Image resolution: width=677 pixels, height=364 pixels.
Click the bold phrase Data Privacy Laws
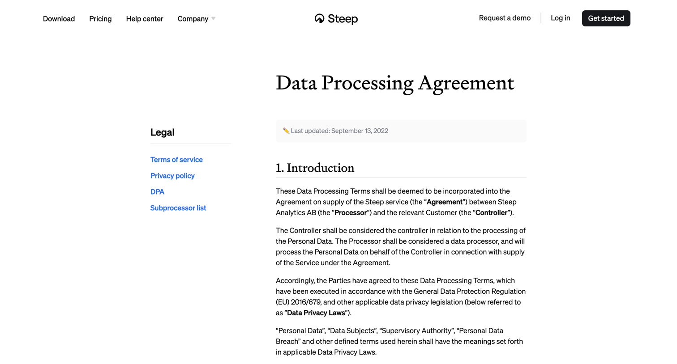pyautogui.click(x=316, y=313)
